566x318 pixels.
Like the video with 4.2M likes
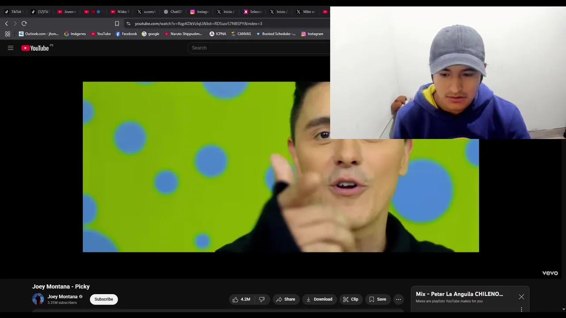[242, 299]
